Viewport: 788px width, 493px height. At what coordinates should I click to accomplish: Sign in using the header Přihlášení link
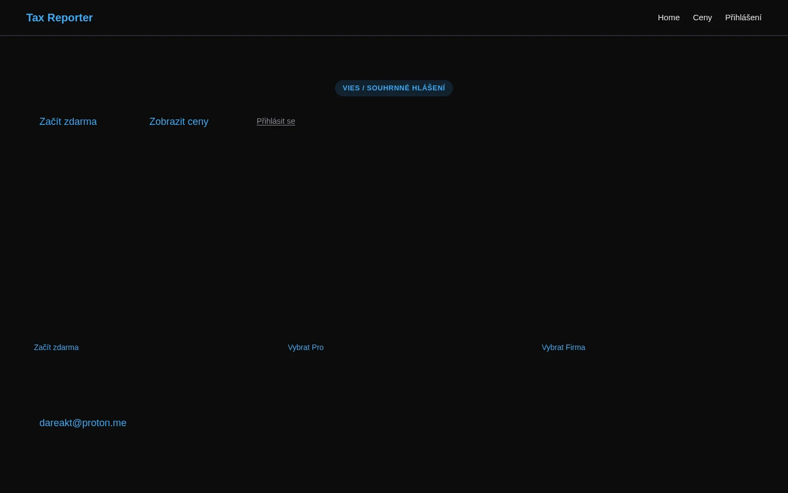click(743, 18)
